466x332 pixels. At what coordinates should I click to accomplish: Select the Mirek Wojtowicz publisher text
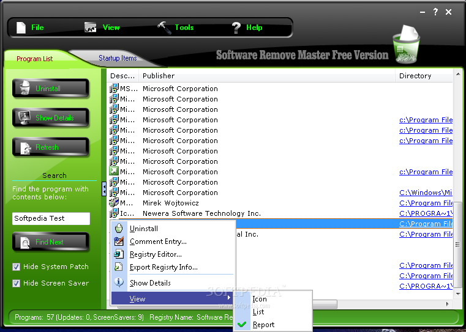tap(171, 203)
